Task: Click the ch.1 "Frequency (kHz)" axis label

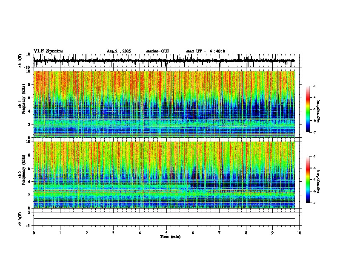Action: pyautogui.click(x=23, y=100)
